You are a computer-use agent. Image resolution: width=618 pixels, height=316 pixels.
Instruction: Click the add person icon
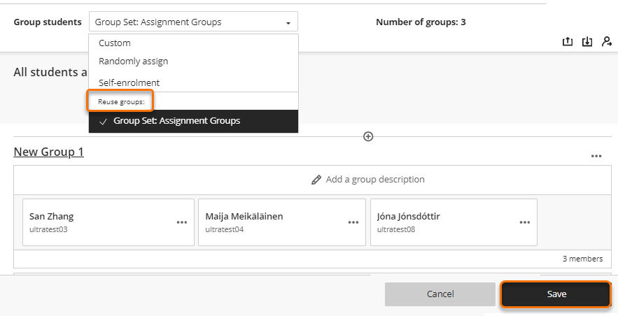[x=606, y=42]
